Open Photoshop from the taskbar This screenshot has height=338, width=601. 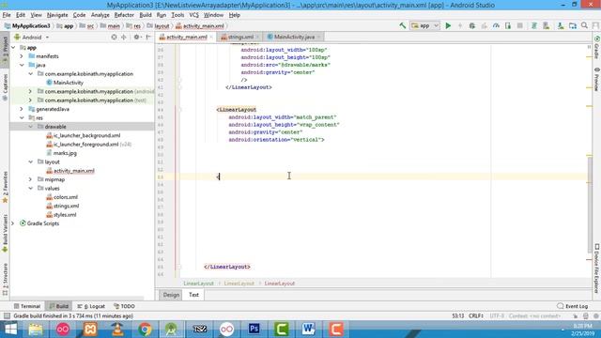[254, 330]
